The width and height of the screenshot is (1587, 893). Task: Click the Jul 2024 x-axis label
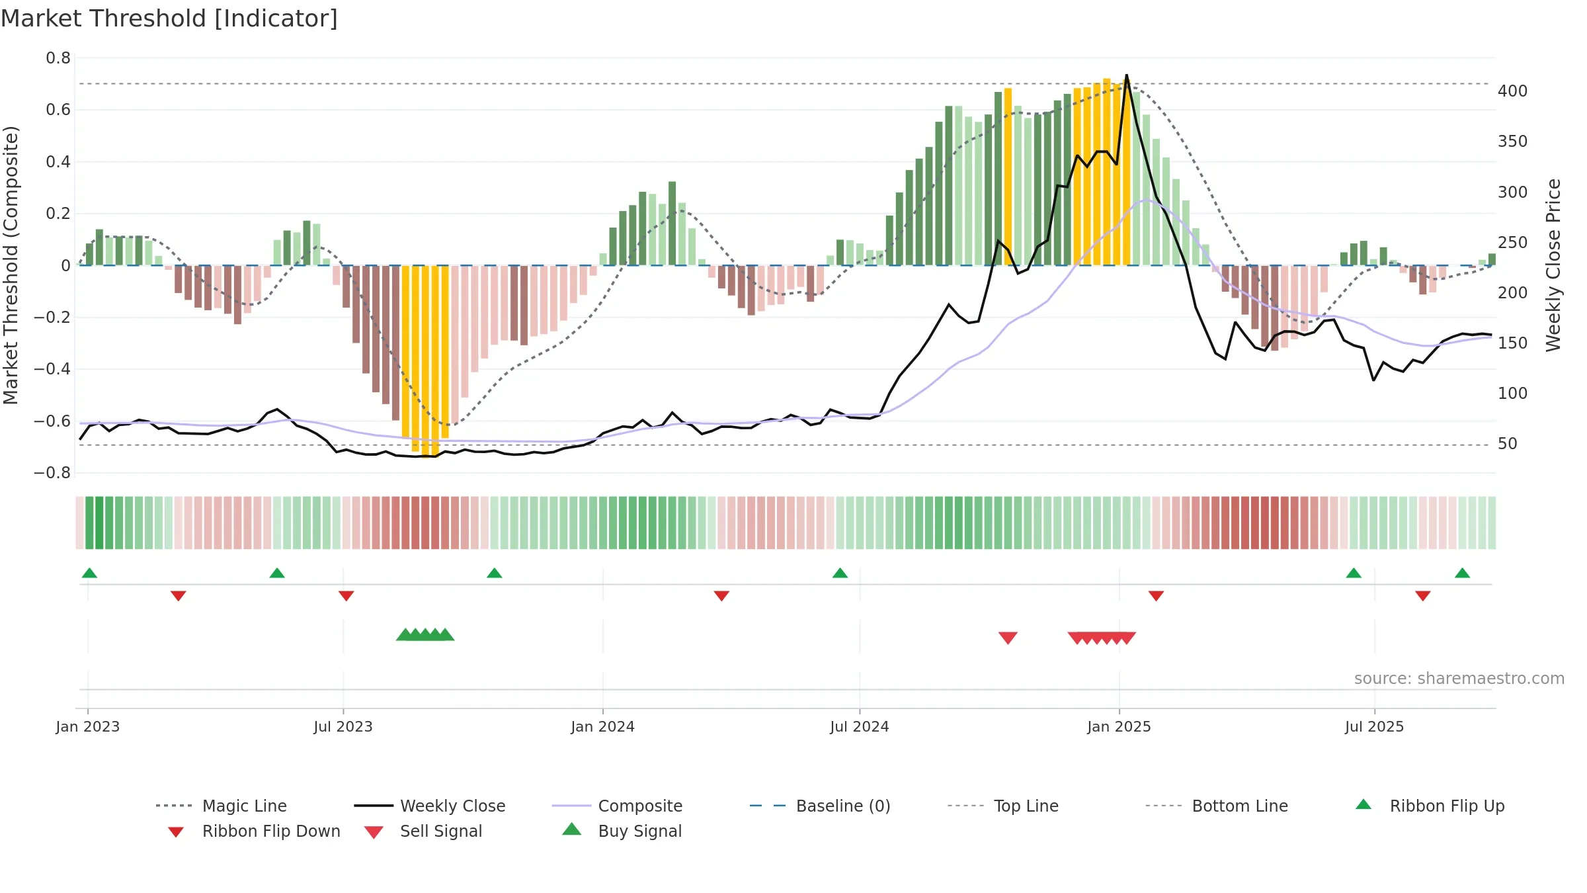[860, 726]
